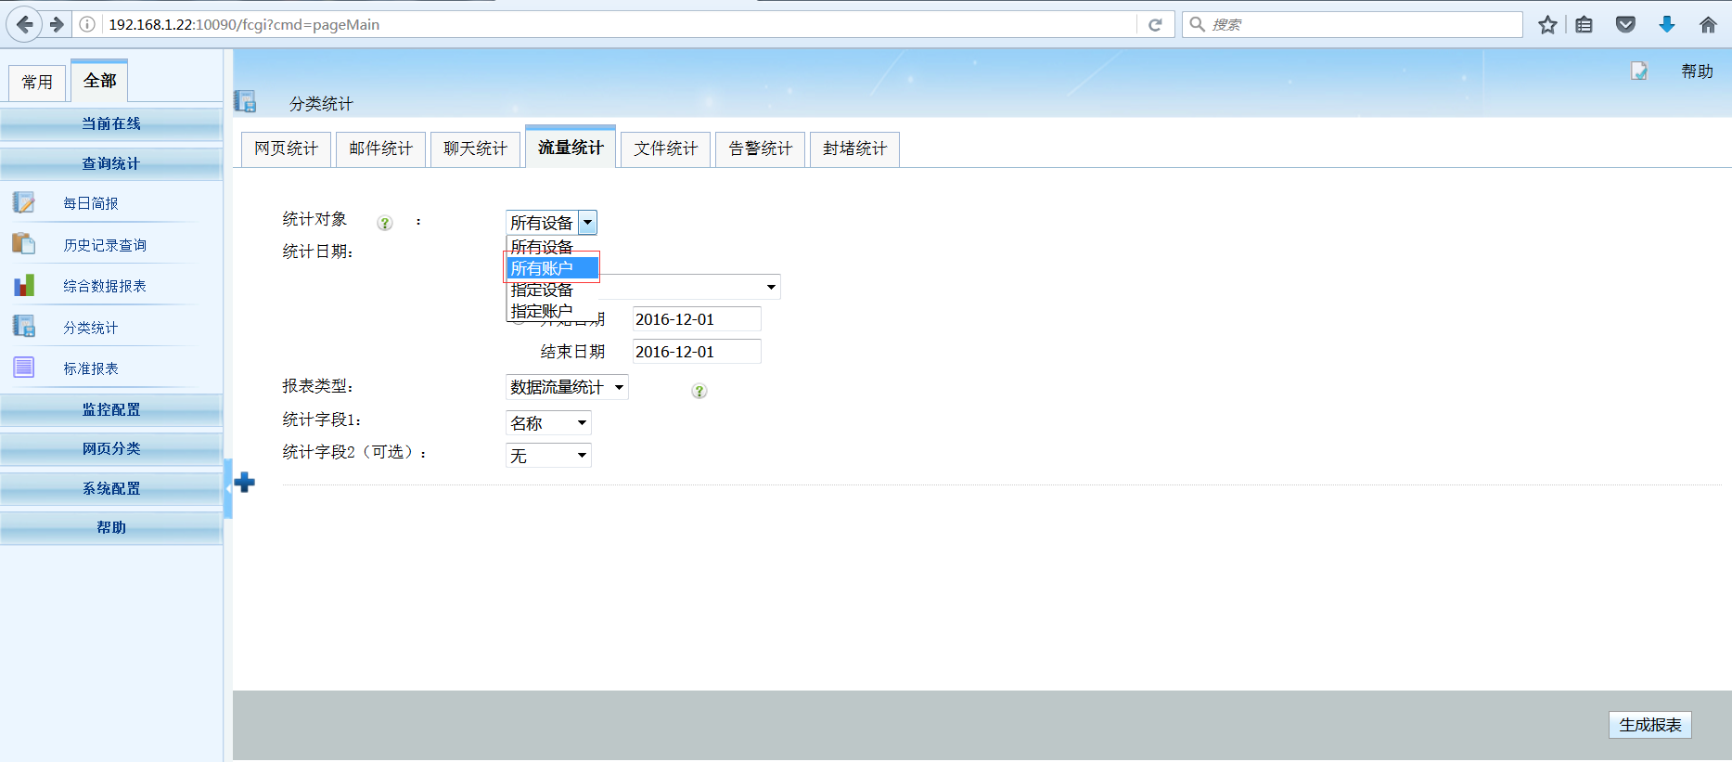
Task: Click the 生成报表 button
Action: click(x=1649, y=725)
